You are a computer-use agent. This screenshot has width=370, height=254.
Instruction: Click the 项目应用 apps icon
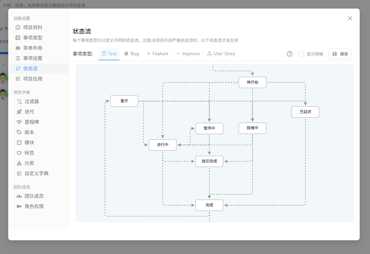click(18, 79)
